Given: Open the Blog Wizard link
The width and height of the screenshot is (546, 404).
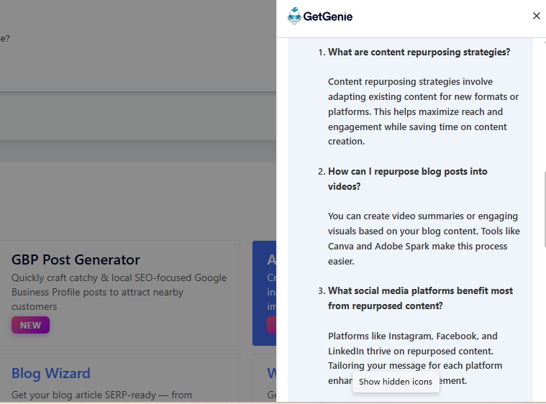Looking at the screenshot, I should pyautogui.click(x=50, y=373).
